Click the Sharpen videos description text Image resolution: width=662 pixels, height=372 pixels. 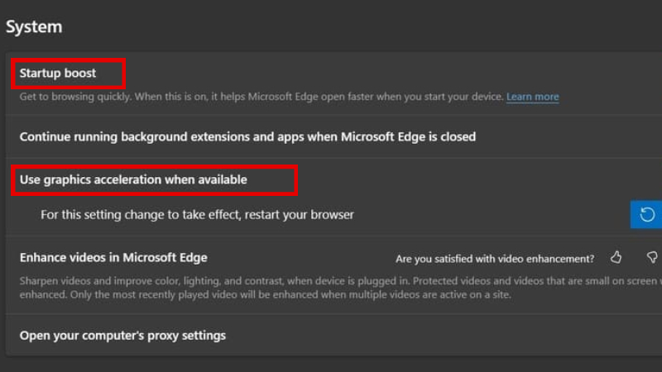340,288
